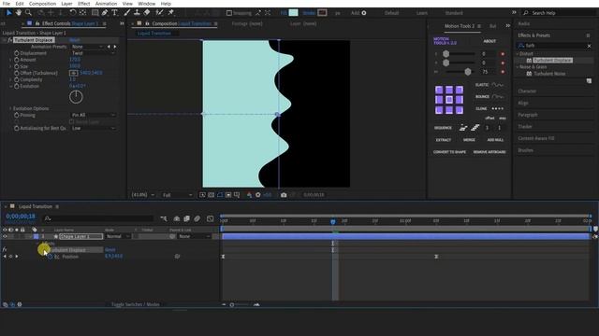The height and width of the screenshot is (336, 599).
Task: Open the File menu
Action: pyautogui.click(x=7, y=4)
